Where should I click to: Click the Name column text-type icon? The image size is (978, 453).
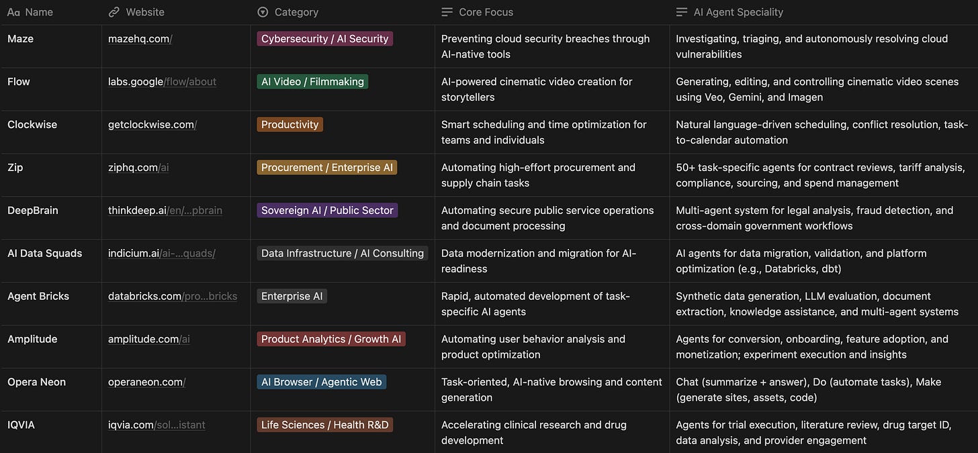[13, 12]
